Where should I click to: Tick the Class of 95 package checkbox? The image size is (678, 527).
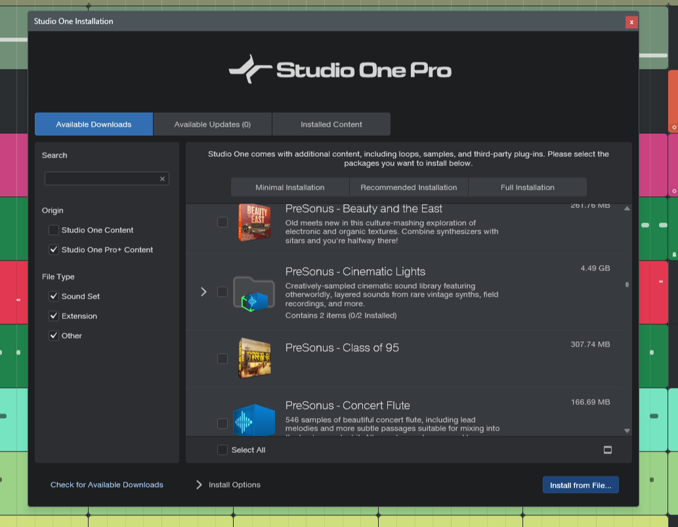tap(222, 358)
